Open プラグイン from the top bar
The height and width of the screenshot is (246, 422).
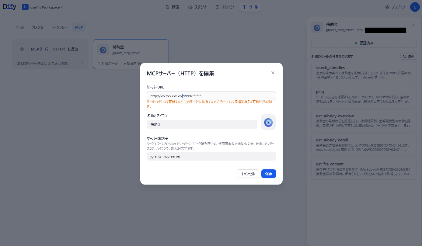tap(395, 7)
